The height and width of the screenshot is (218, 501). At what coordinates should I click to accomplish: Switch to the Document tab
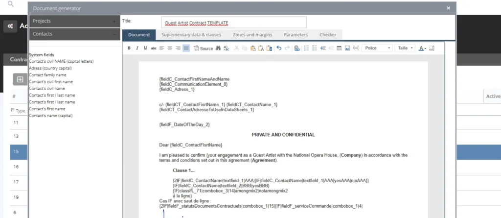pyautogui.click(x=139, y=35)
